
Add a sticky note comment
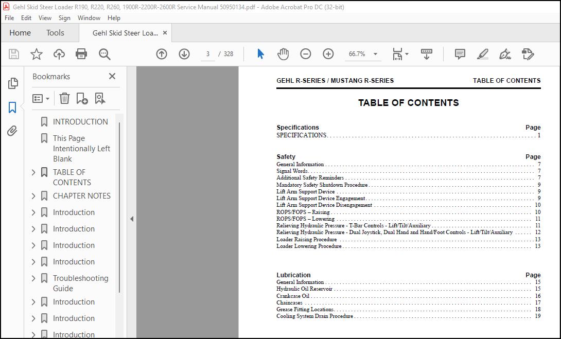pos(460,54)
